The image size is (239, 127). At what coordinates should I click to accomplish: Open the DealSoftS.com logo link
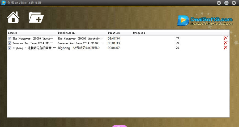pos(205,20)
